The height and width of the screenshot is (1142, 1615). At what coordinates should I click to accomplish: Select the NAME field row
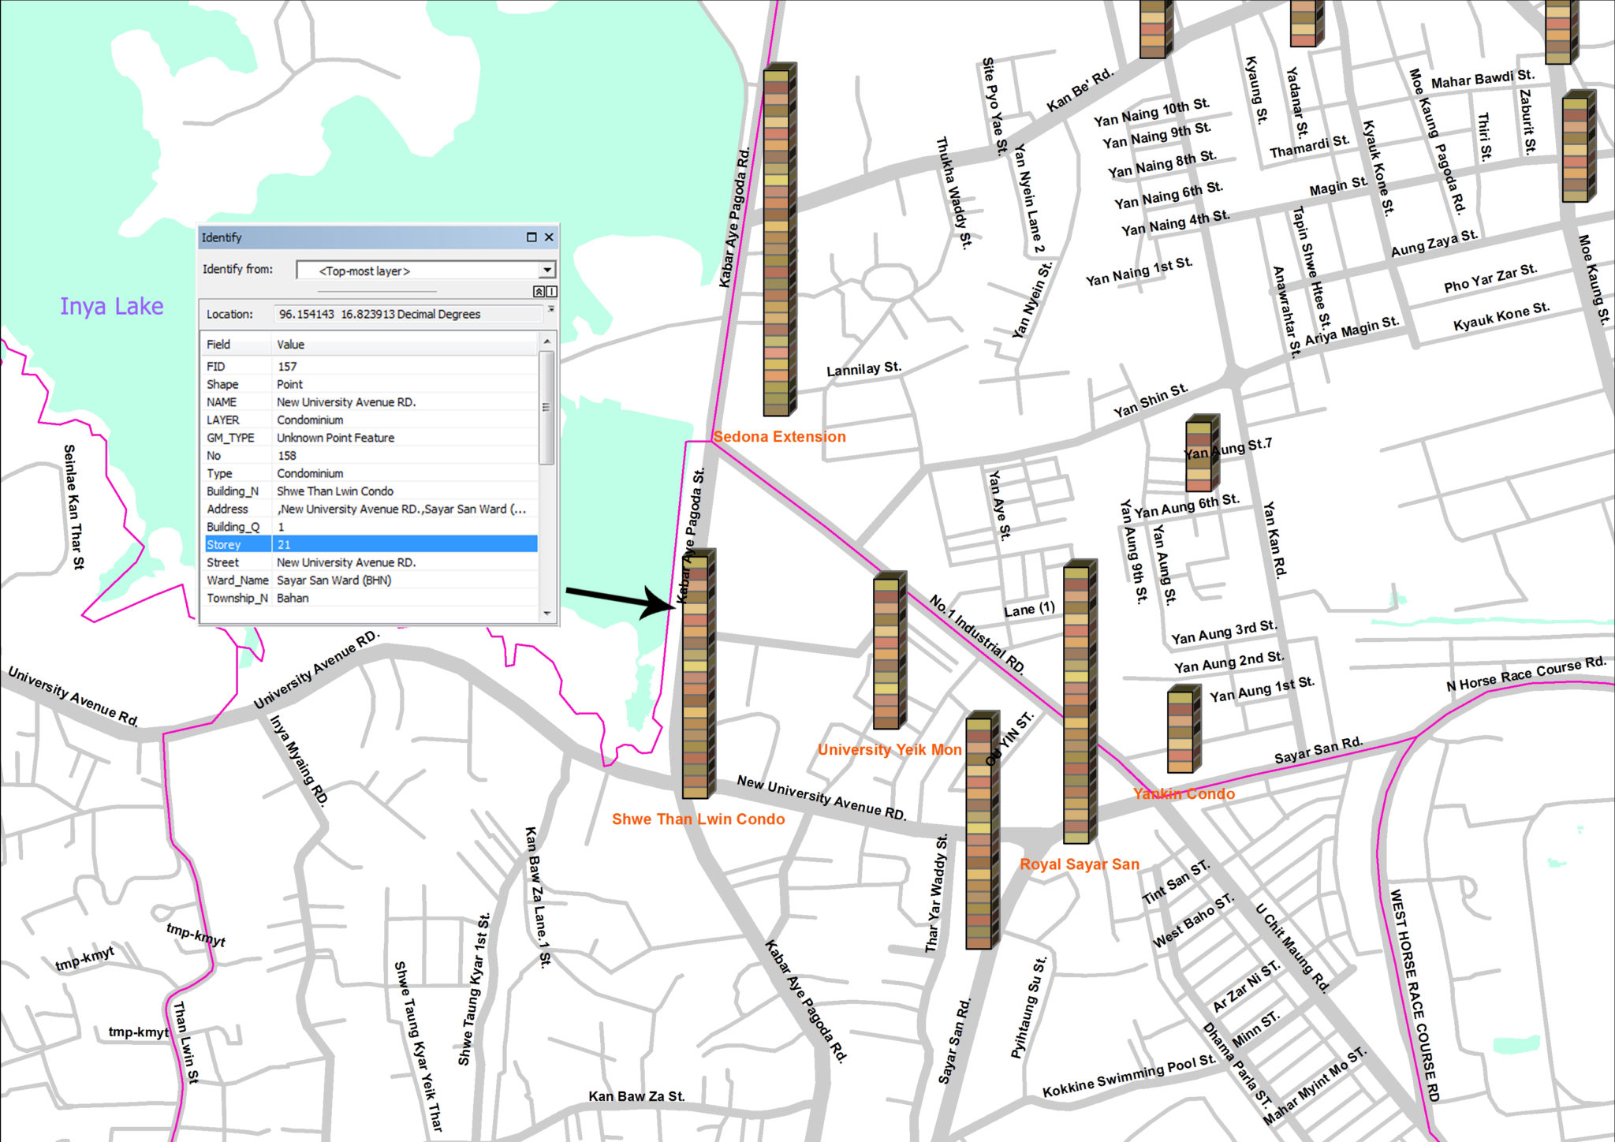tap(371, 402)
